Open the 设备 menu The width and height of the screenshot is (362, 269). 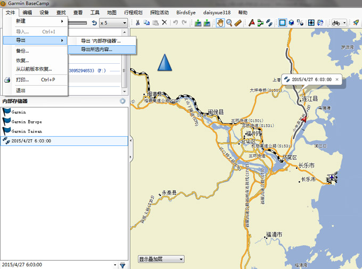click(x=44, y=12)
